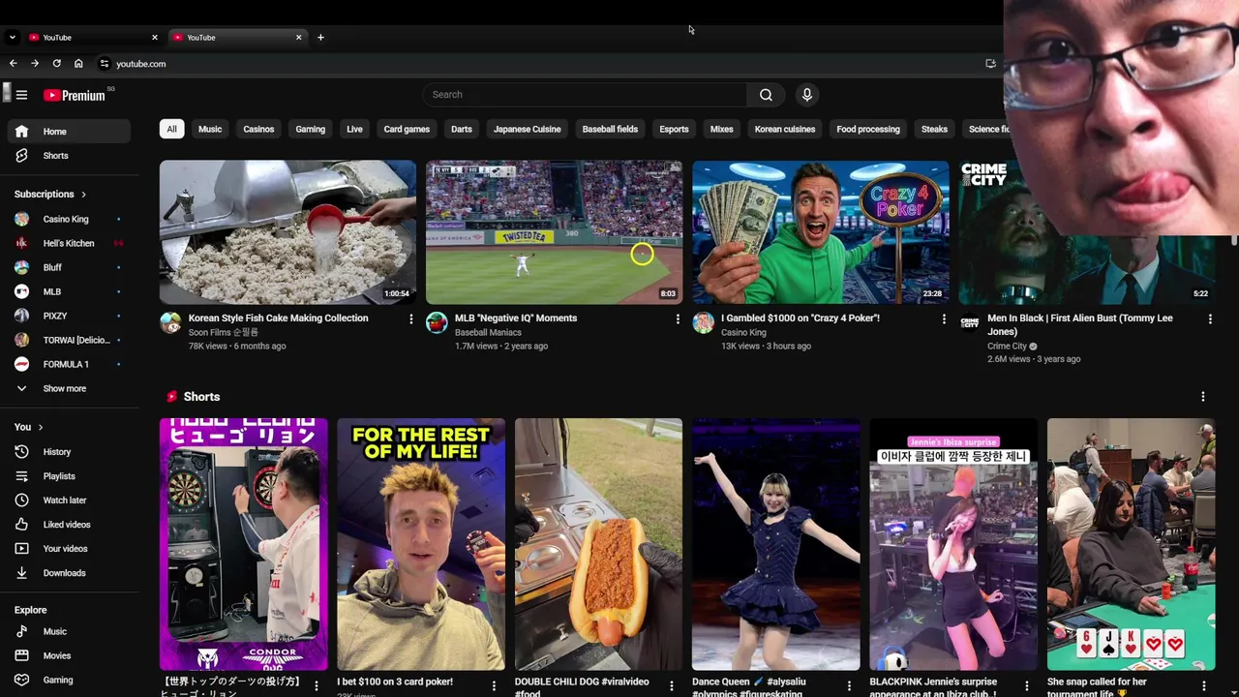Reload the page
The width and height of the screenshot is (1239, 697).
(57, 64)
